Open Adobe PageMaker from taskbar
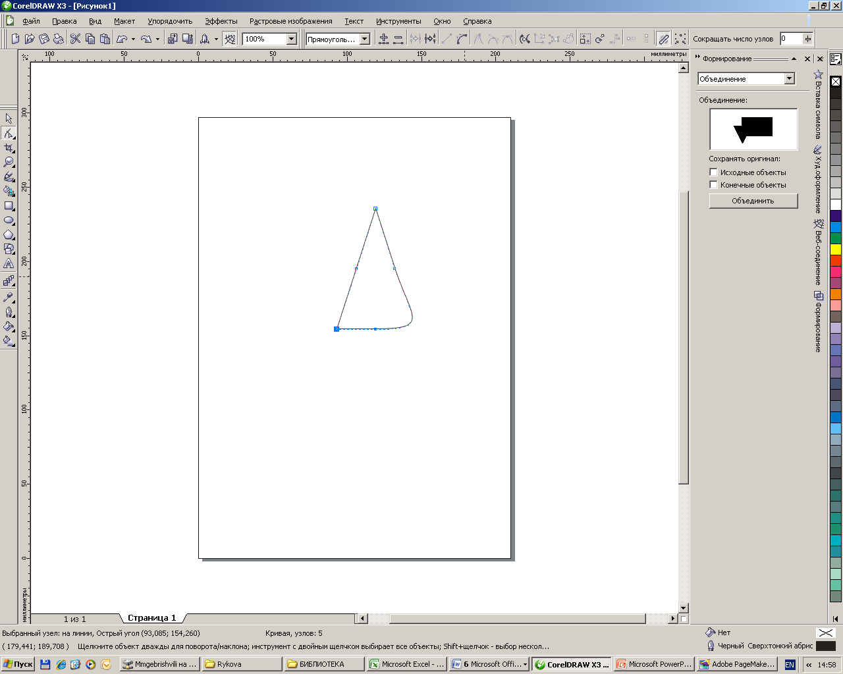Viewport: 843px width, 674px height. [737, 664]
